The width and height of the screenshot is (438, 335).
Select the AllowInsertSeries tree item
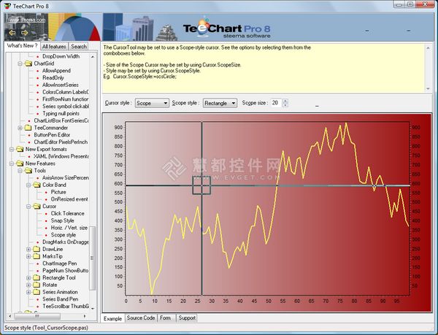[61, 85]
